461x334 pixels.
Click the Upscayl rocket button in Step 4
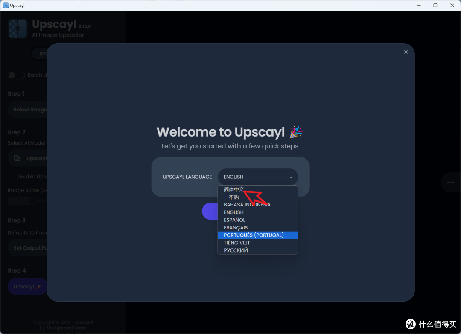click(27, 286)
